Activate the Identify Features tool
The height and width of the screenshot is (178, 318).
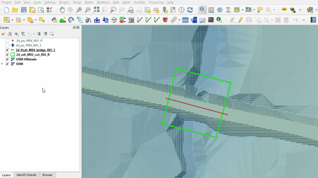(202, 10)
